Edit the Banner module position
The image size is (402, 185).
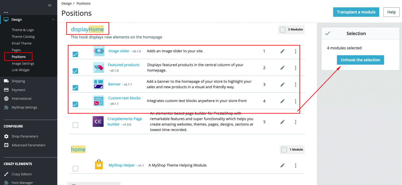(x=282, y=84)
